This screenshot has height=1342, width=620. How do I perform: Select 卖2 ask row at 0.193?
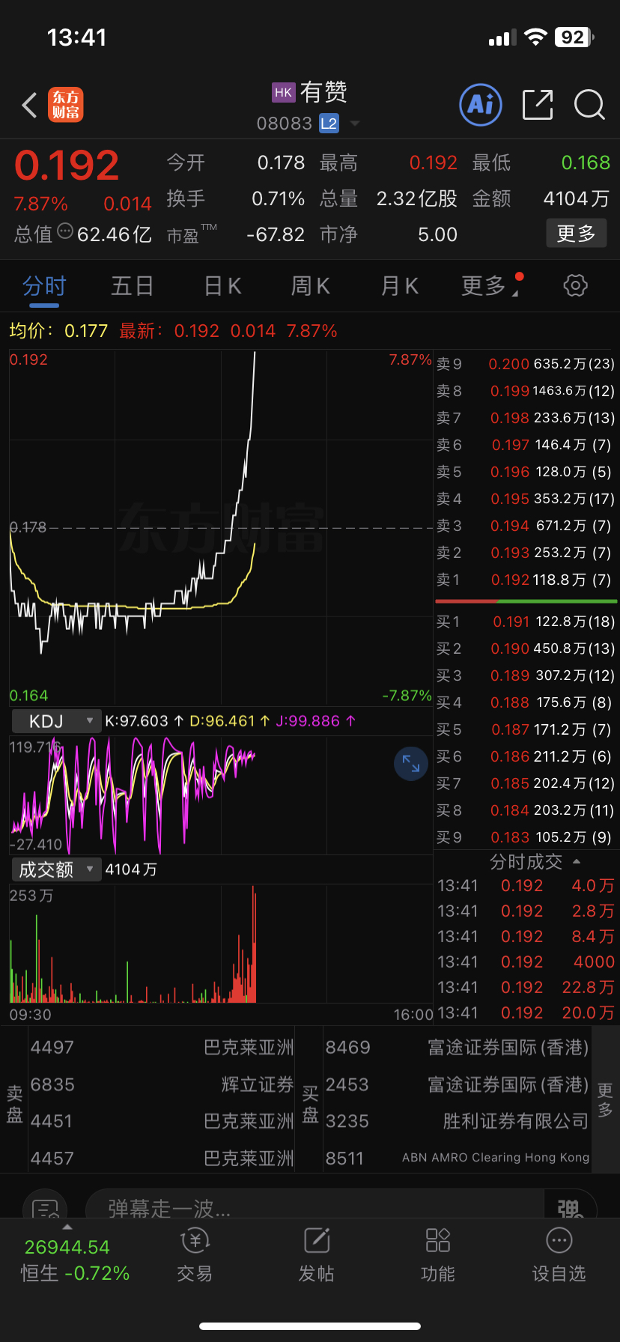(526, 553)
